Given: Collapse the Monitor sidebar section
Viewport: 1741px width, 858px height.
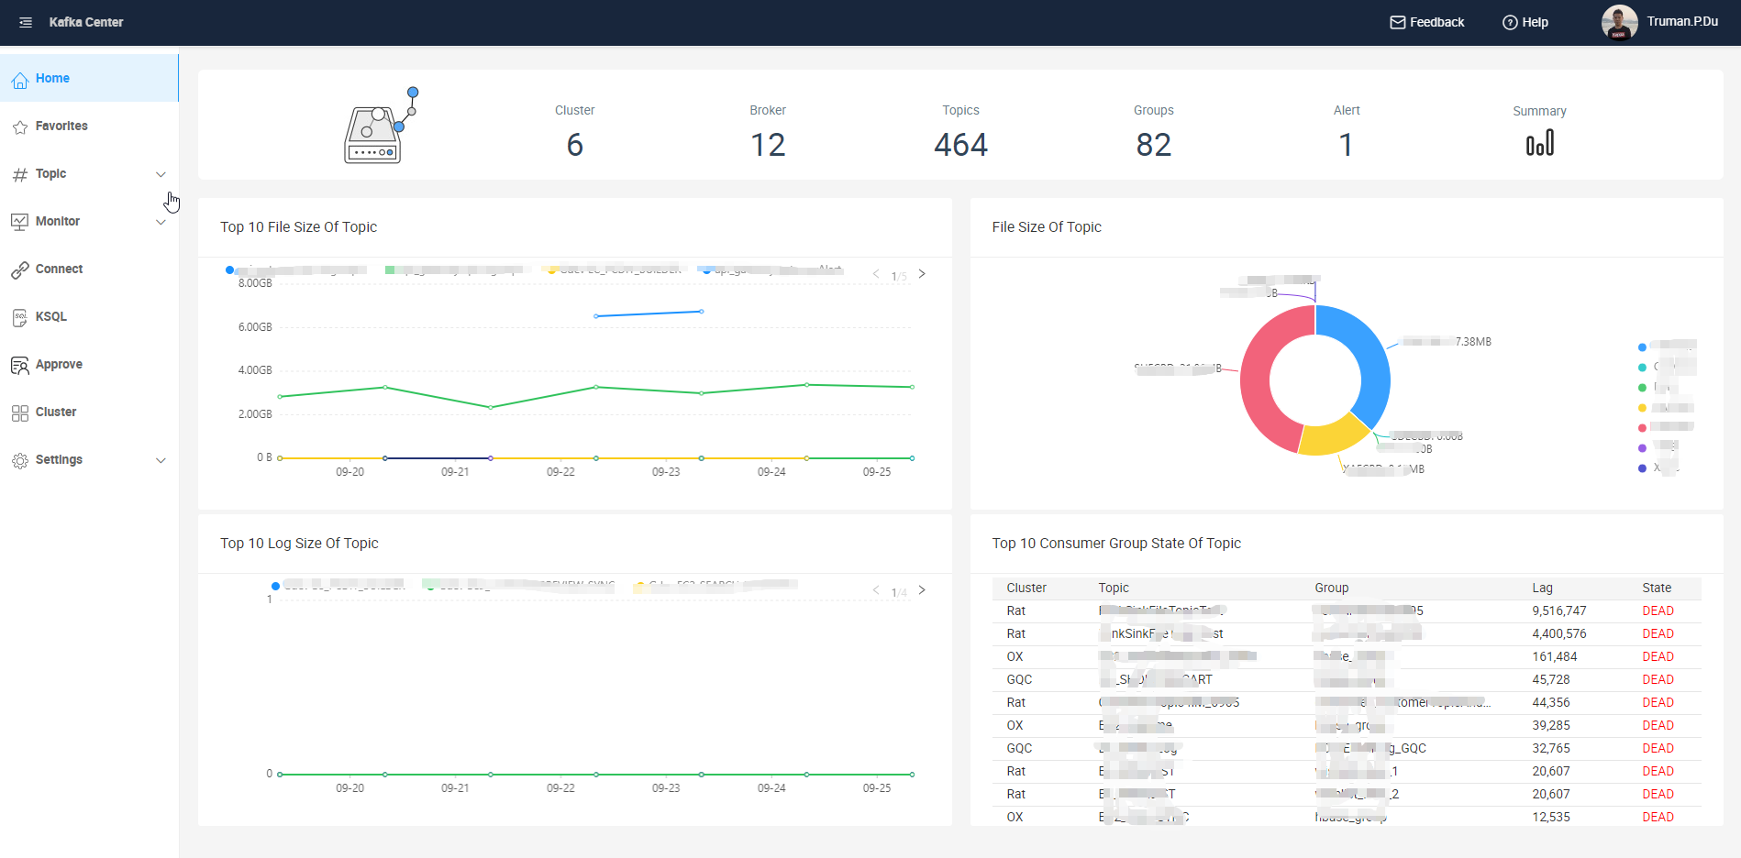Looking at the screenshot, I should (x=161, y=221).
